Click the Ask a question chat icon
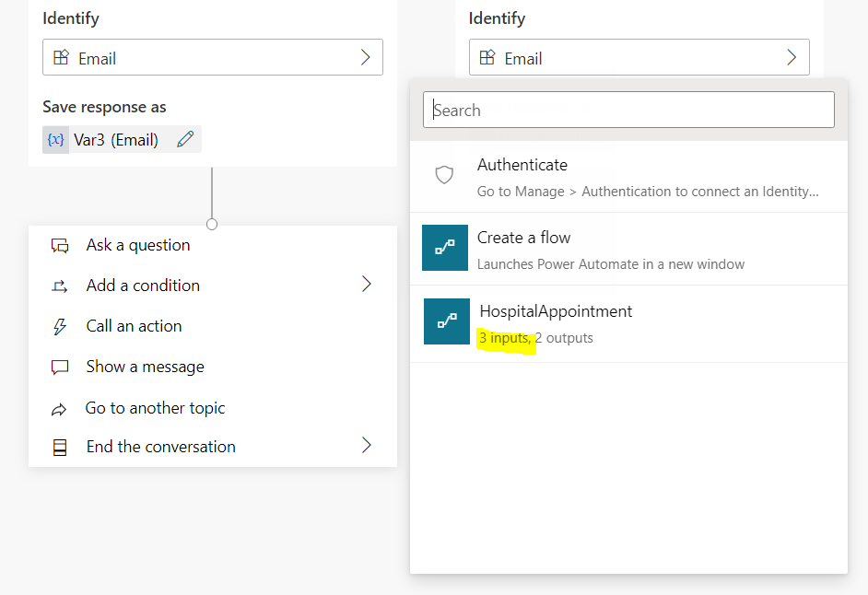 (x=60, y=245)
